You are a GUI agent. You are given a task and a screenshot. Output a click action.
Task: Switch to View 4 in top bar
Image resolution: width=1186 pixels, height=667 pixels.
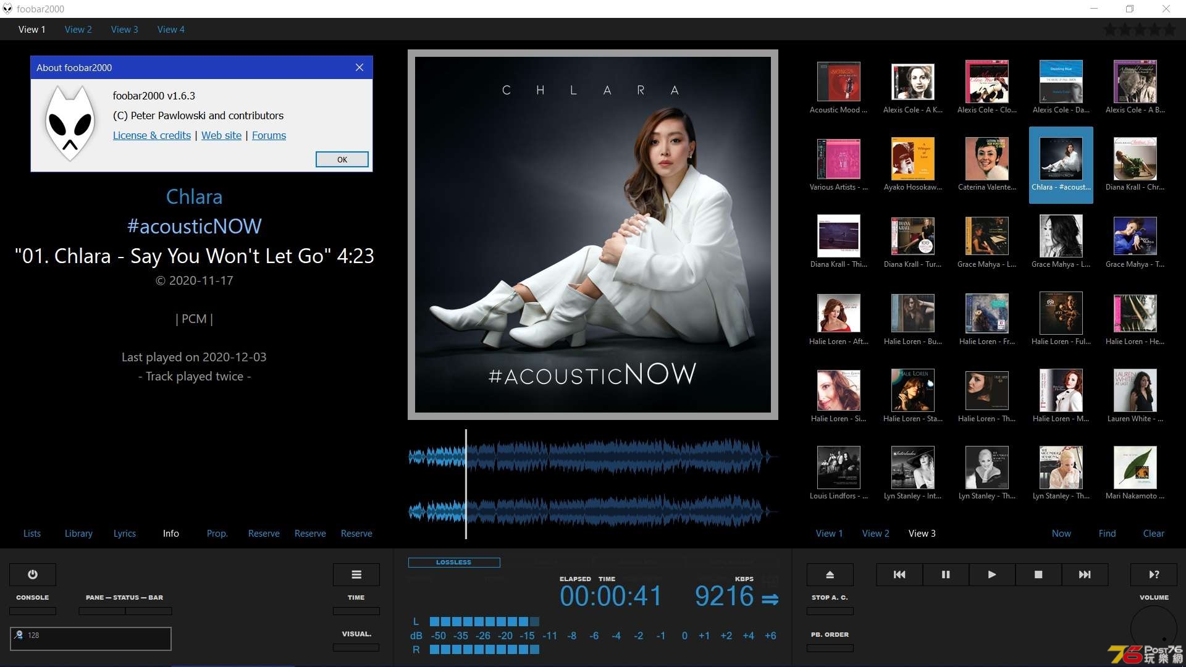click(170, 29)
